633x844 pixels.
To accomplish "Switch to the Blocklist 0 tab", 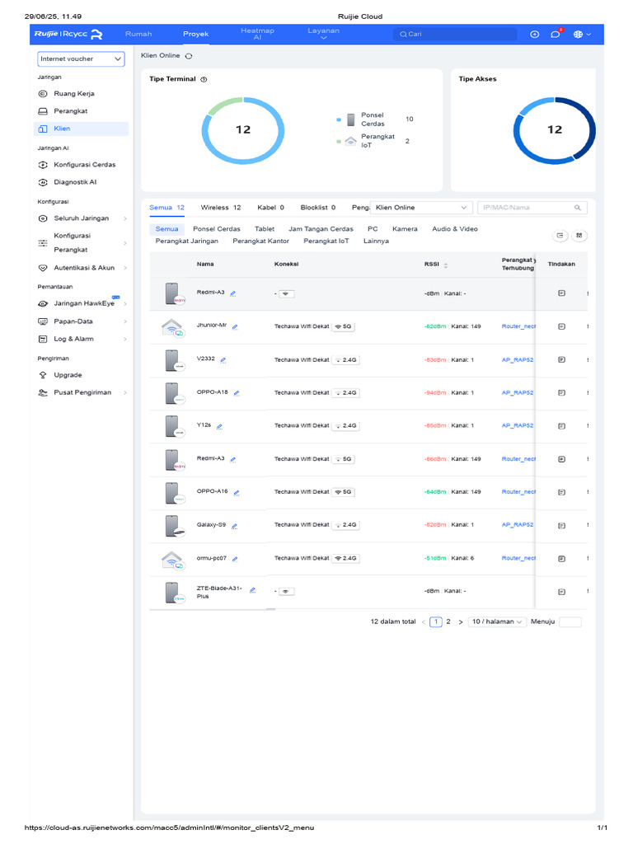I will coord(318,208).
